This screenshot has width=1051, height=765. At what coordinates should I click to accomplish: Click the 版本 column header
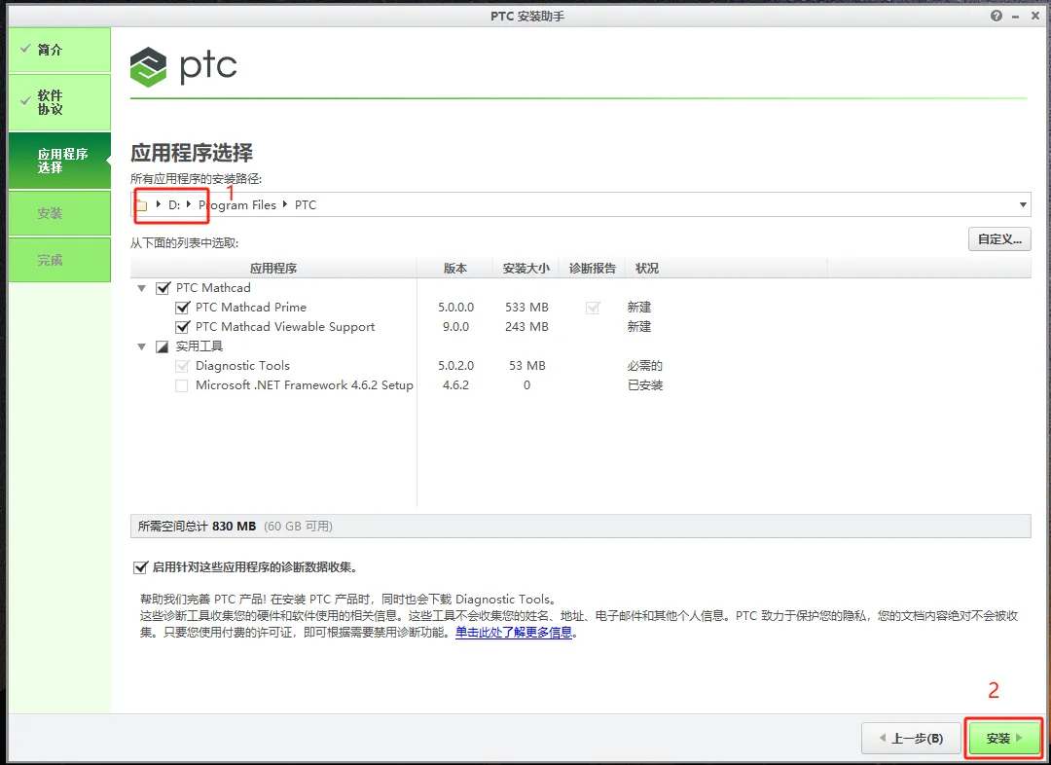[455, 269]
